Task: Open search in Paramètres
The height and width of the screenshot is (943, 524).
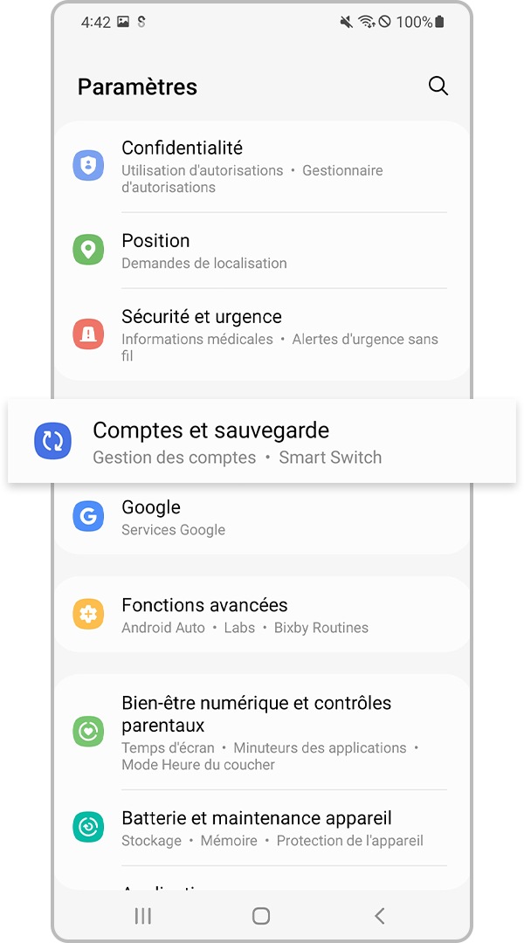Action: [x=438, y=86]
